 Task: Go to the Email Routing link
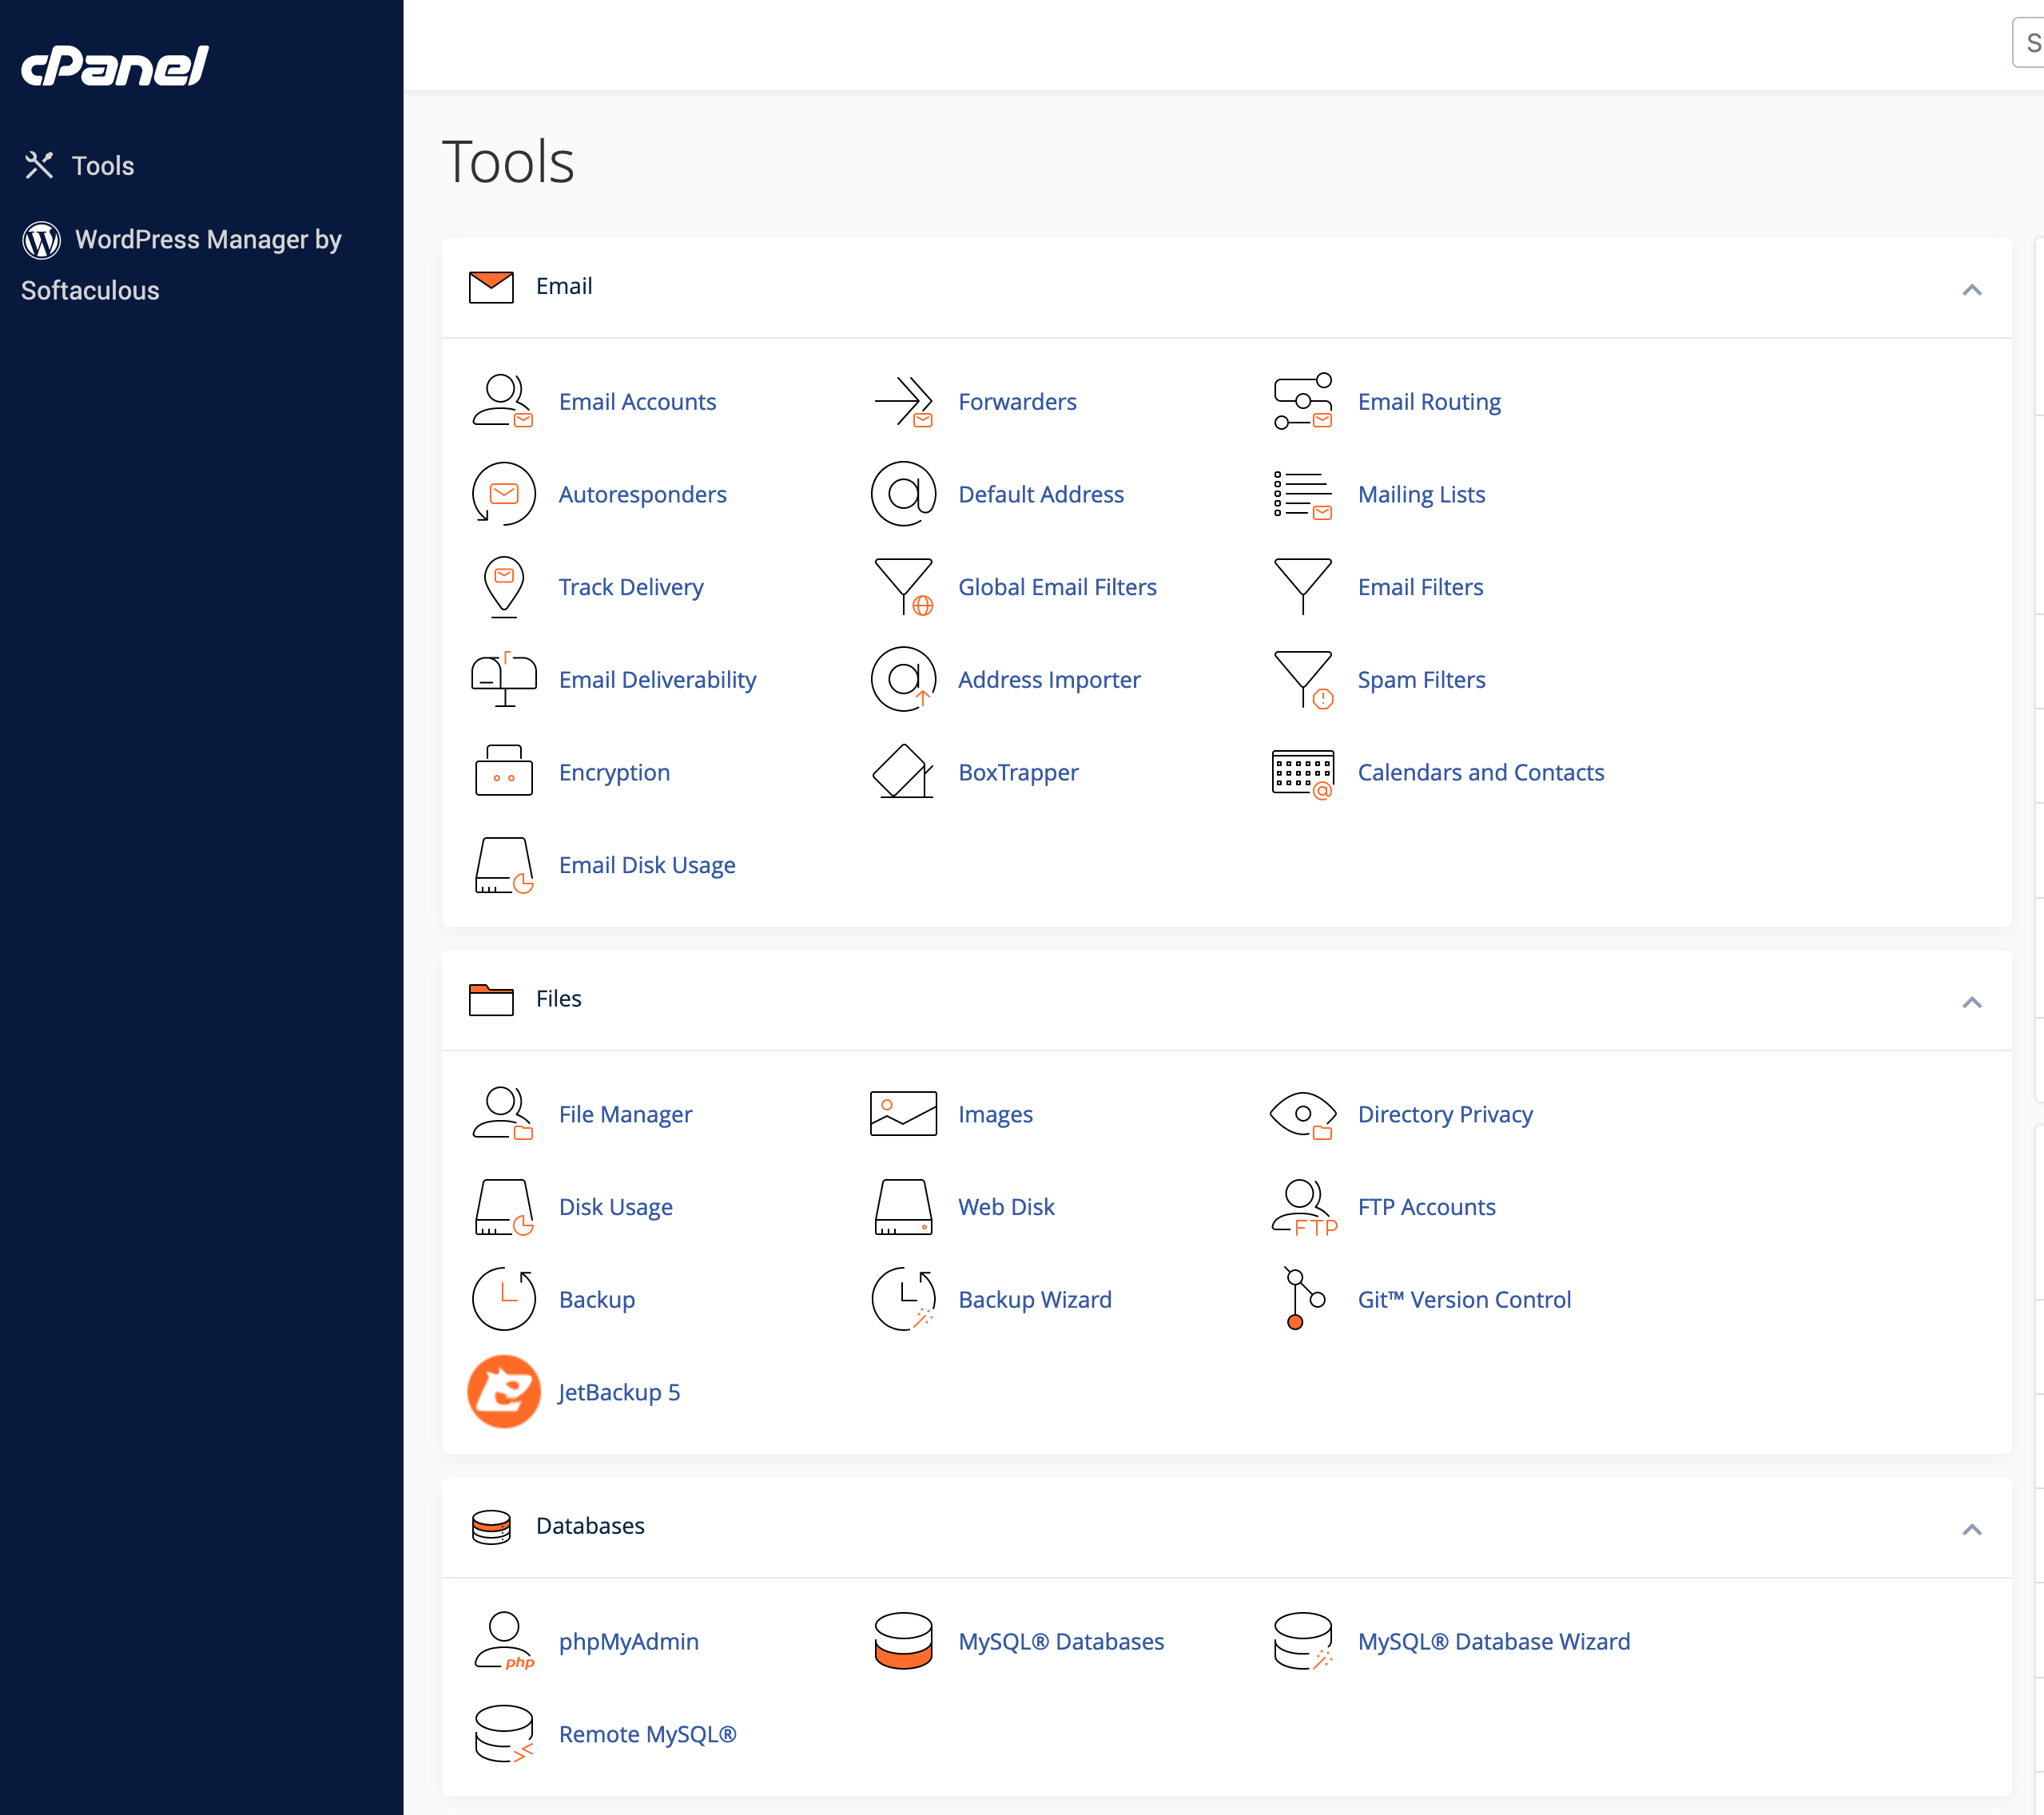(x=1429, y=402)
